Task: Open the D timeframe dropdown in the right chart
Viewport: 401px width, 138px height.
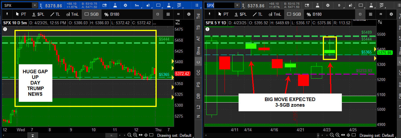Action: [339, 5]
